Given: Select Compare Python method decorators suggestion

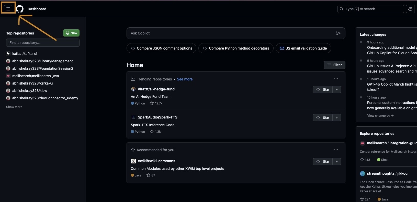Looking at the screenshot, I should pos(236,48).
